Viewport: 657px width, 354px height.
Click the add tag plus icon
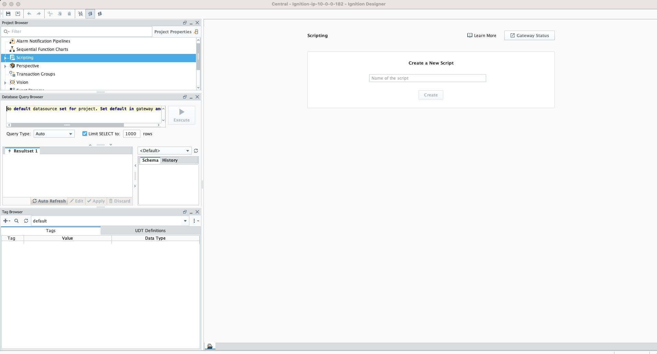(x=5, y=221)
